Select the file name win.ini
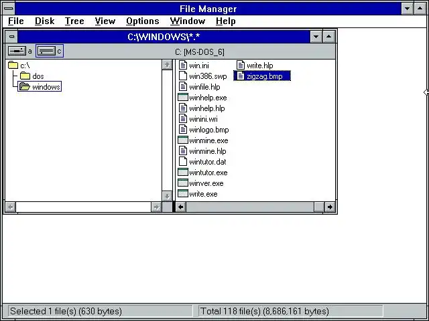The width and height of the screenshot is (429, 321). click(199, 66)
